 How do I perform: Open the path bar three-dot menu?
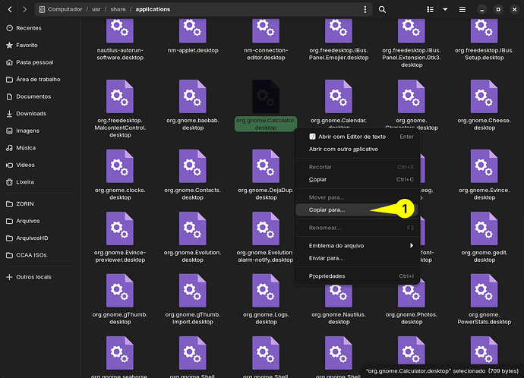tap(365, 9)
